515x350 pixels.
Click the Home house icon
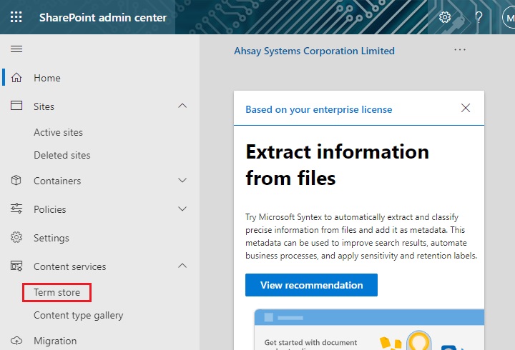point(16,78)
